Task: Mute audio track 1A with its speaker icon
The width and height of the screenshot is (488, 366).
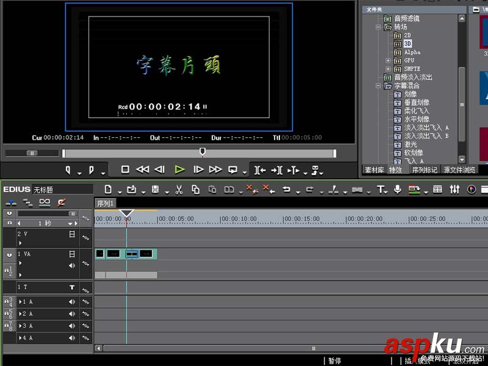Action: [72, 302]
